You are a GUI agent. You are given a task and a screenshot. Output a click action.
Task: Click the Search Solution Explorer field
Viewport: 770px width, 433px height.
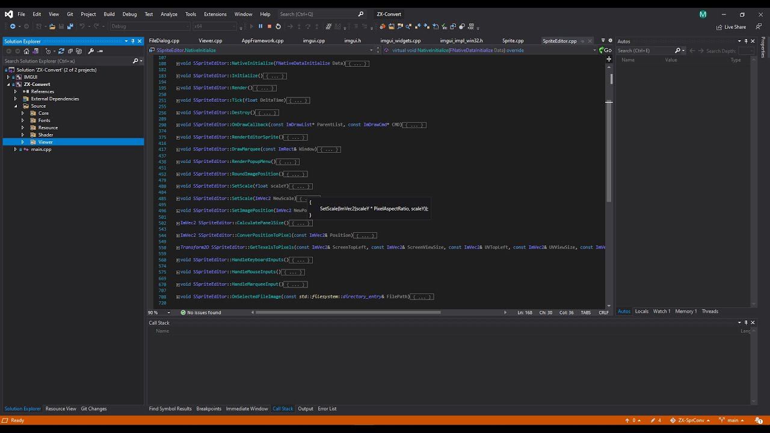tap(66, 61)
